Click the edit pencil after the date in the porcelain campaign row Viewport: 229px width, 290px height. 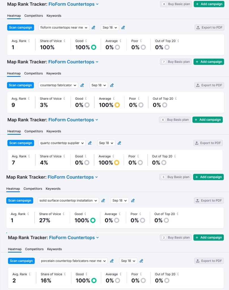pos(142,261)
